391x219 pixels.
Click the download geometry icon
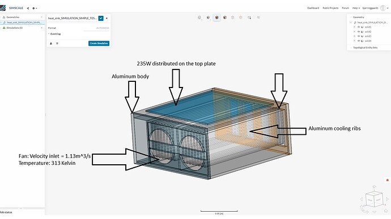click(51, 43)
